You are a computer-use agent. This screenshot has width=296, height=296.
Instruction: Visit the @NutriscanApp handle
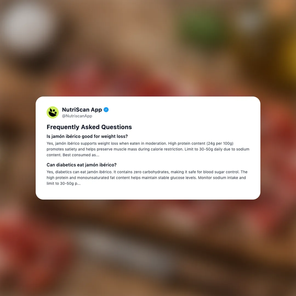pos(77,116)
